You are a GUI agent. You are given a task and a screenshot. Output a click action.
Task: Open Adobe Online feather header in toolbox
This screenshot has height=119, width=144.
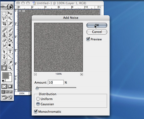click(7, 7)
